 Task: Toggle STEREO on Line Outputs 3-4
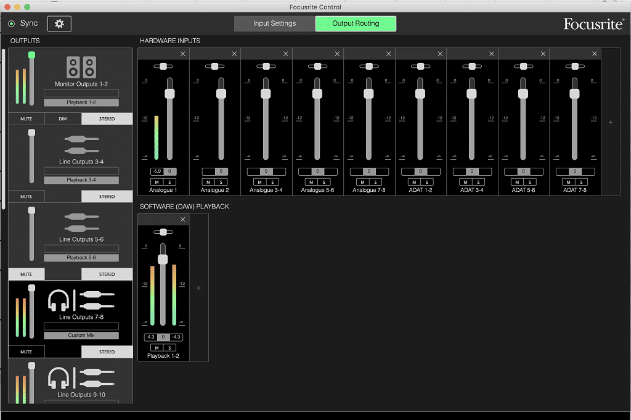point(107,197)
